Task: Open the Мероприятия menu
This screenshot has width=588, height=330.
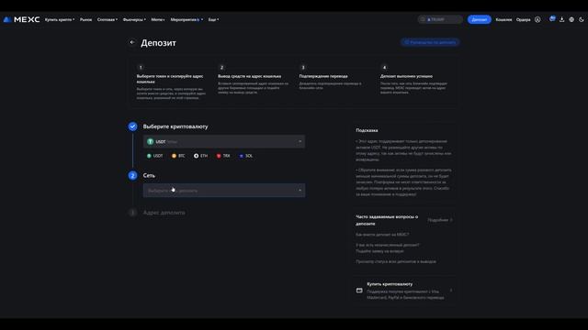Action: click(187, 19)
